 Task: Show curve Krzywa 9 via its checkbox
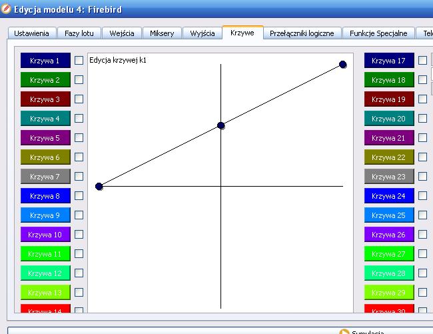(x=79, y=215)
